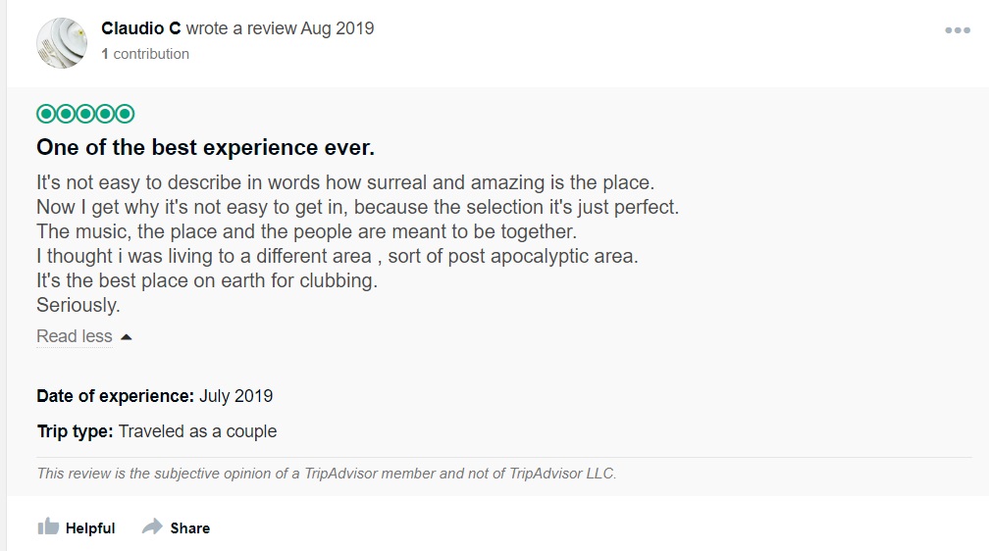Image resolution: width=989 pixels, height=551 pixels.
Task: Click the Claudio C username
Action: pos(140,28)
